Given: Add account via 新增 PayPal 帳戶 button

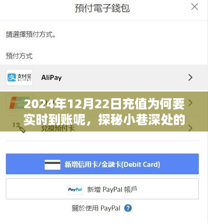Looking at the screenshot, I should 102,189.
